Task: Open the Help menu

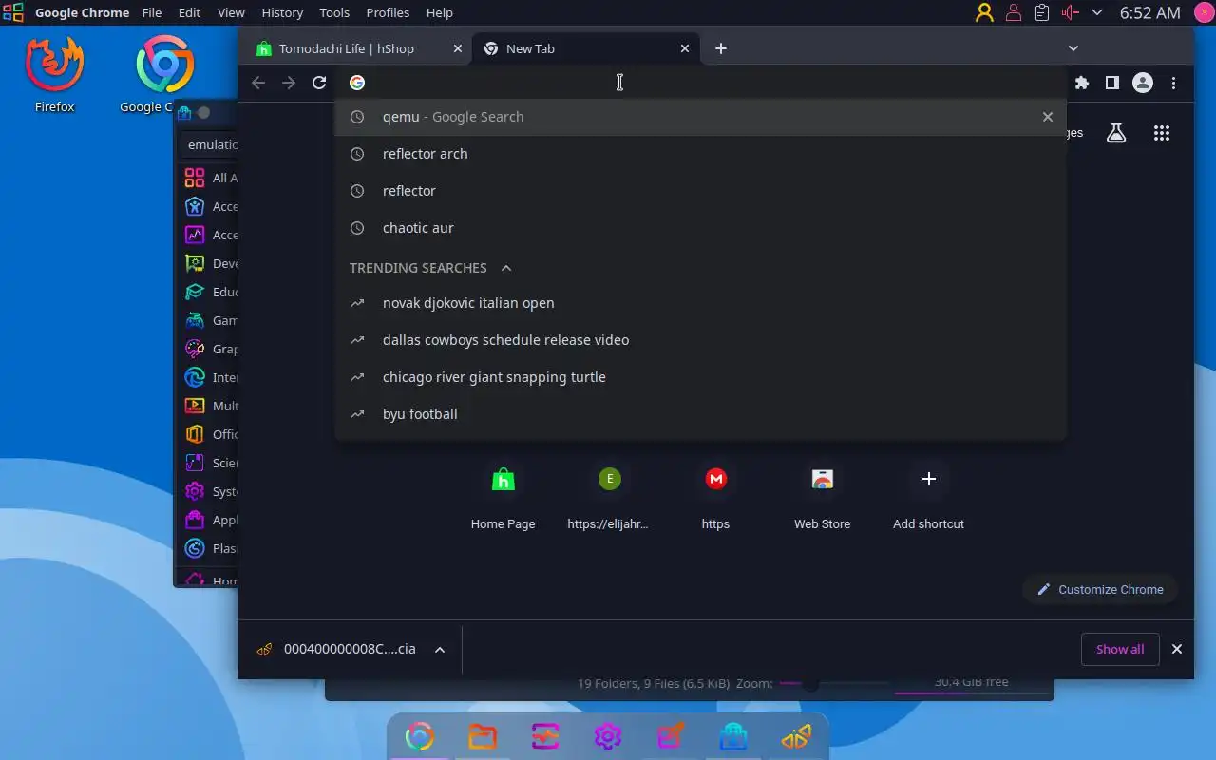Action: point(439,12)
